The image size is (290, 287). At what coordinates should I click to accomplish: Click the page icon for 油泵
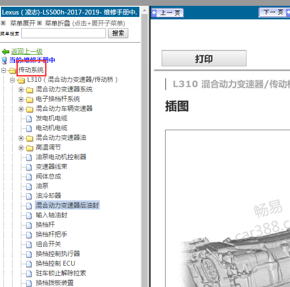click(29, 186)
